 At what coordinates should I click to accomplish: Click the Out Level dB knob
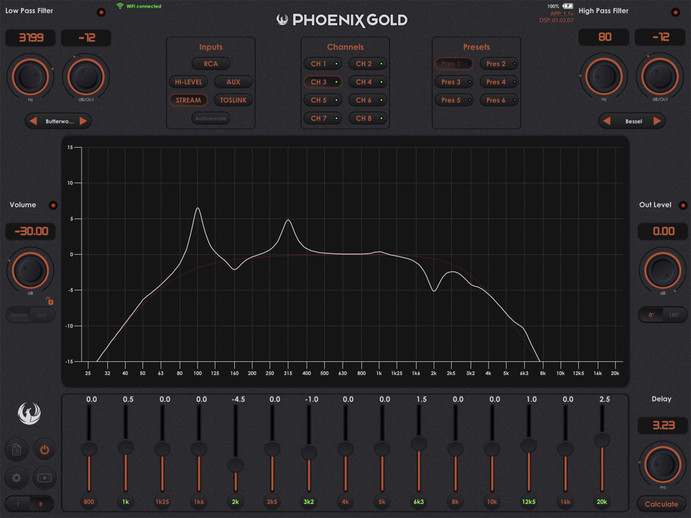663,270
